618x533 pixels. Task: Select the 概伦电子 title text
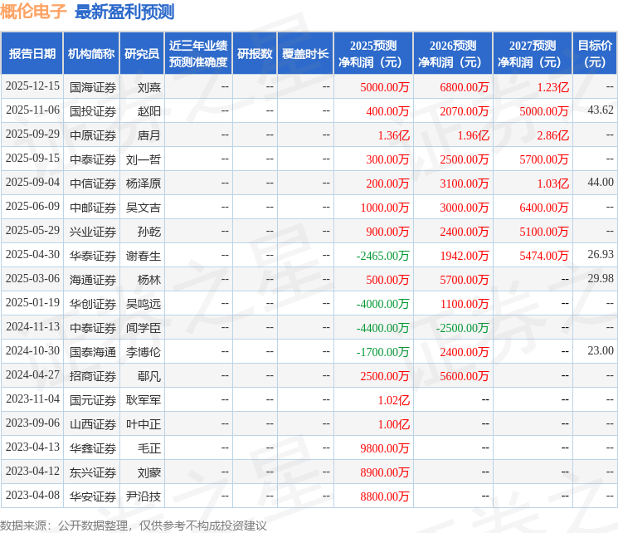coord(33,12)
